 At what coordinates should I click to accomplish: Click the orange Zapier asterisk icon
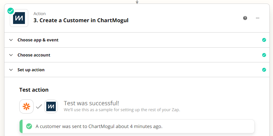point(26,106)
